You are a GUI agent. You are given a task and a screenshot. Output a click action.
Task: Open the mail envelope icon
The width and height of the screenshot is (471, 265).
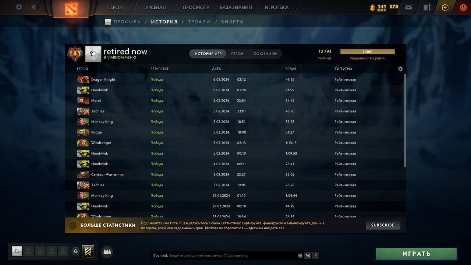click(x=408, y=7)
